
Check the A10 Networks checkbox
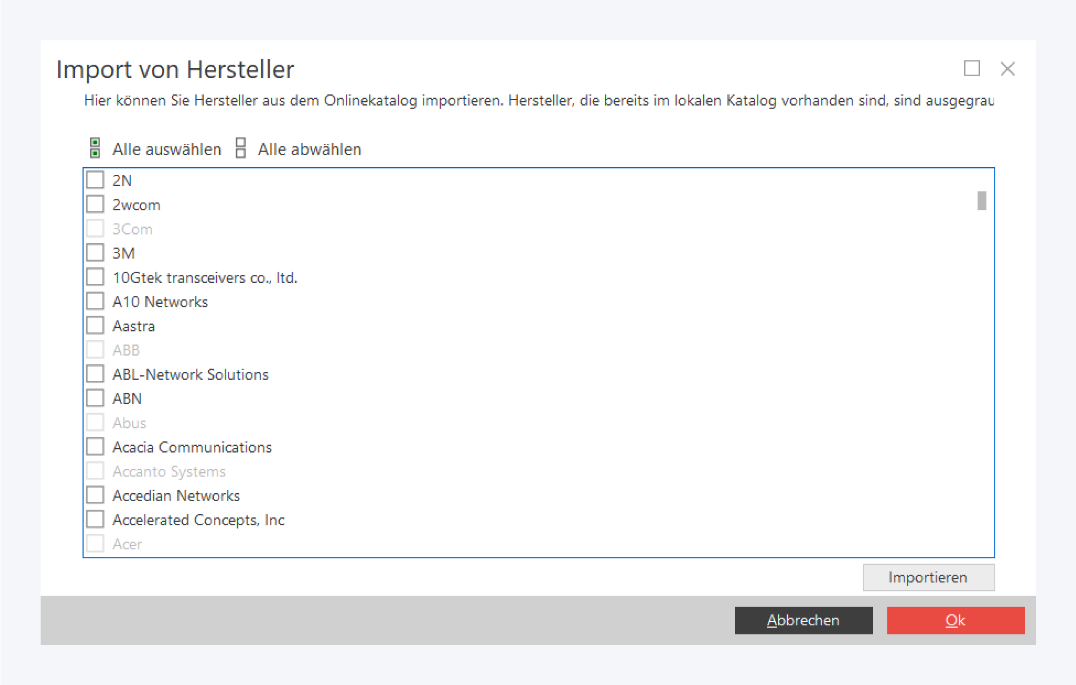tap(95, 301)
